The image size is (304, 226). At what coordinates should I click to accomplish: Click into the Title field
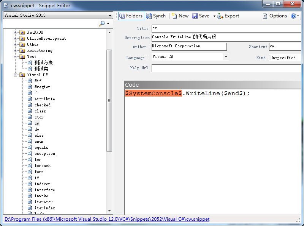click(226, 29)
